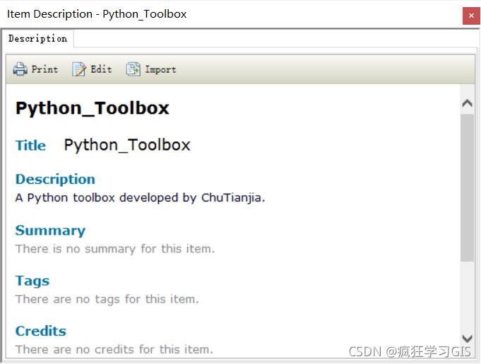Click the Credits section heading
This screenshot has width=481, height=364.
(40, 331)
